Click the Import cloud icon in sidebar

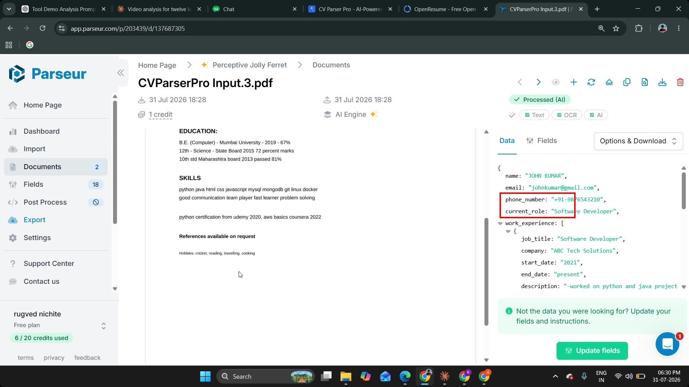(13, 149)
